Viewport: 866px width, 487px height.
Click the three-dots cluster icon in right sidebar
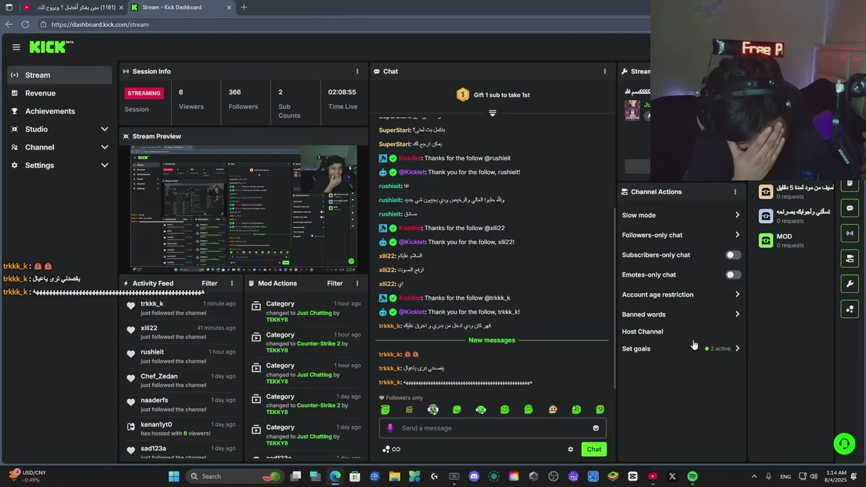click(x=850, y=309)
